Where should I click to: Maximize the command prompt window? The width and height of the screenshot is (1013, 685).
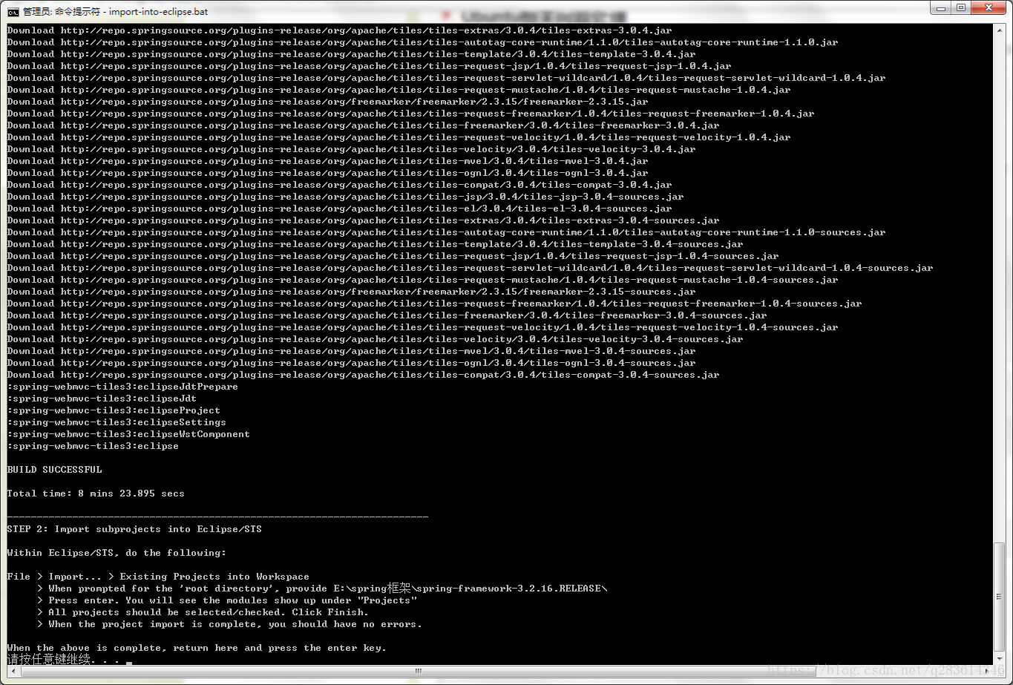[x=961, y=7]
